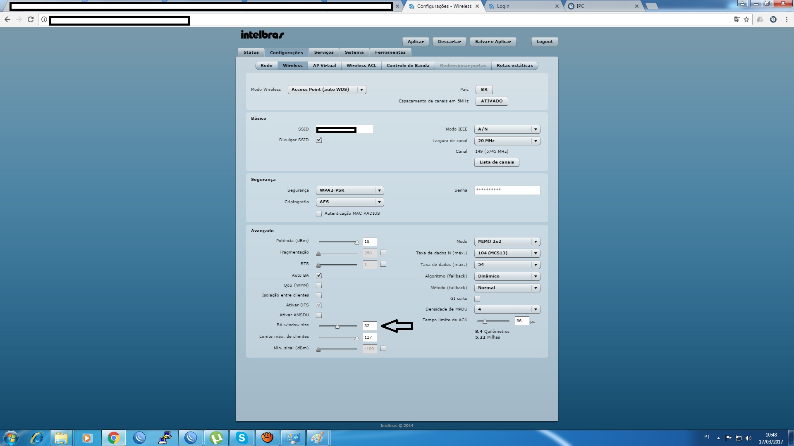The height and width of the screenshot is (446, 794).
Task: Click the Lista de canais button
Action: click(x=496, y=162)
